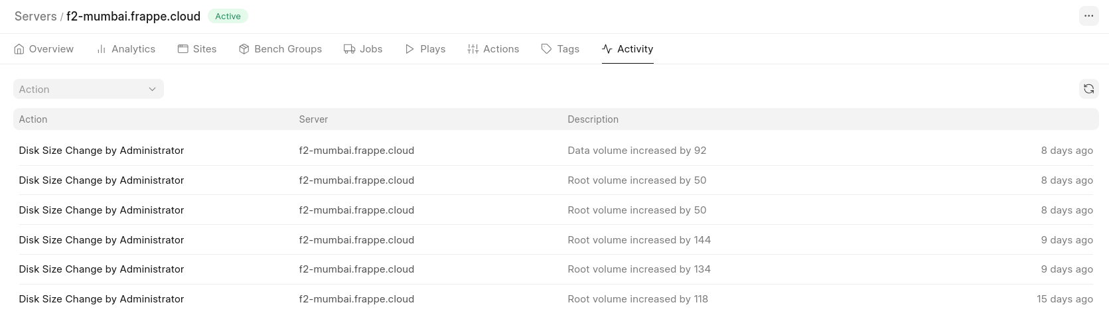Click the Actions sliders icon

473,49
